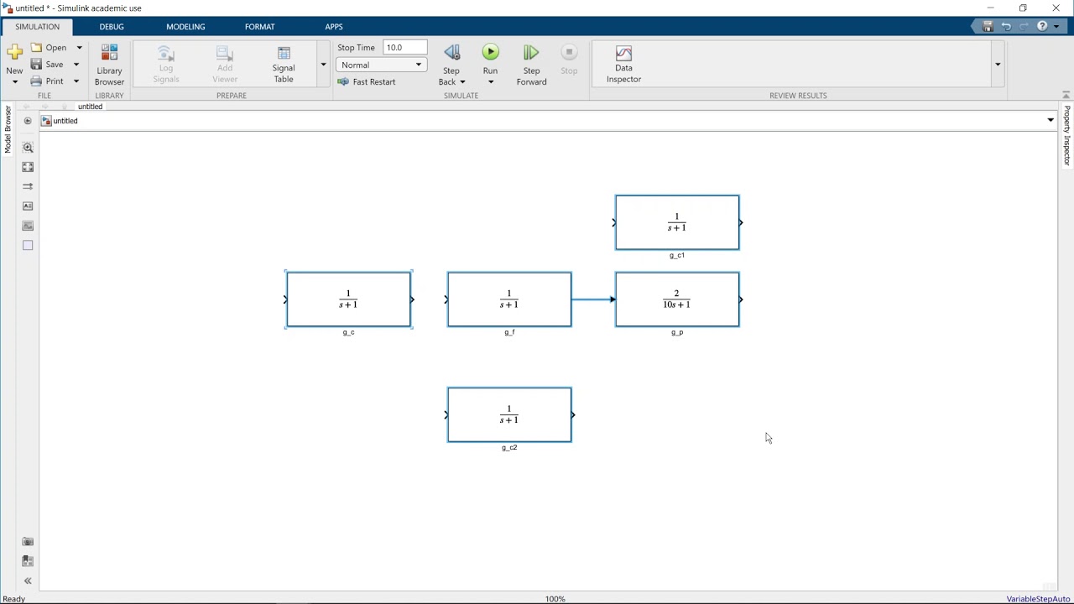
Task: Toggle Fast Restart
Action: point(367,82)
